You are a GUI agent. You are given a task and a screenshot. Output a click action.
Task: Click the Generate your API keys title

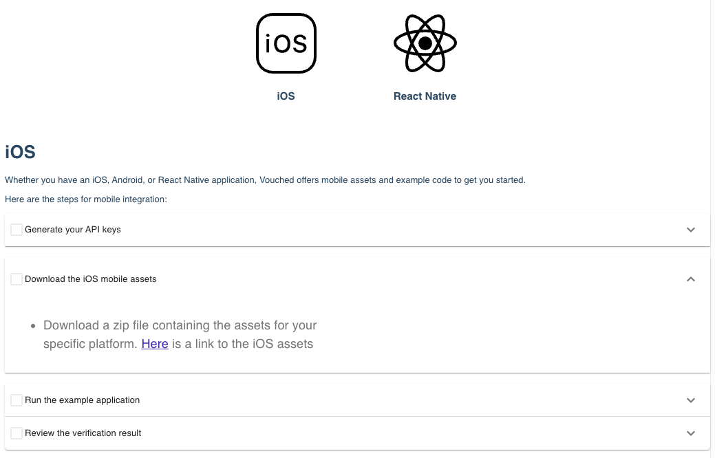click(x=73, y=230)
